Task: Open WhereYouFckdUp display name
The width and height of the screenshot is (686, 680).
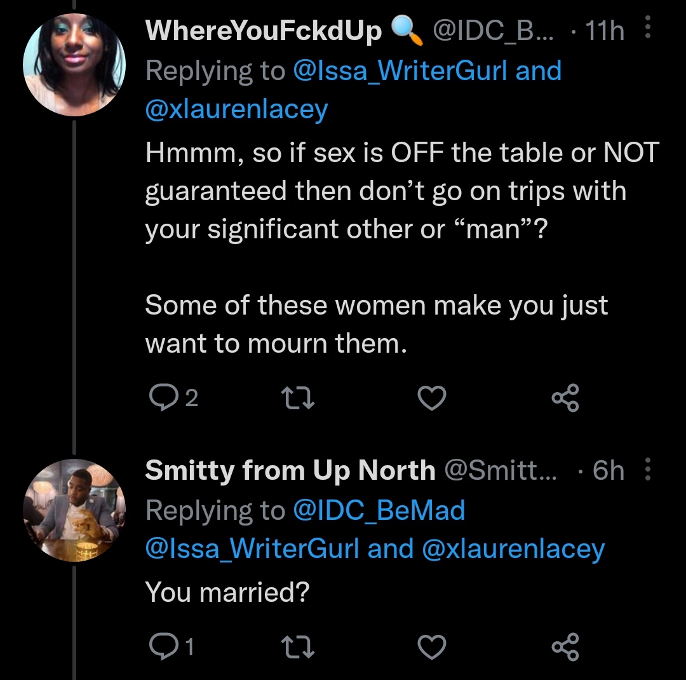Action: click(264, 31)
